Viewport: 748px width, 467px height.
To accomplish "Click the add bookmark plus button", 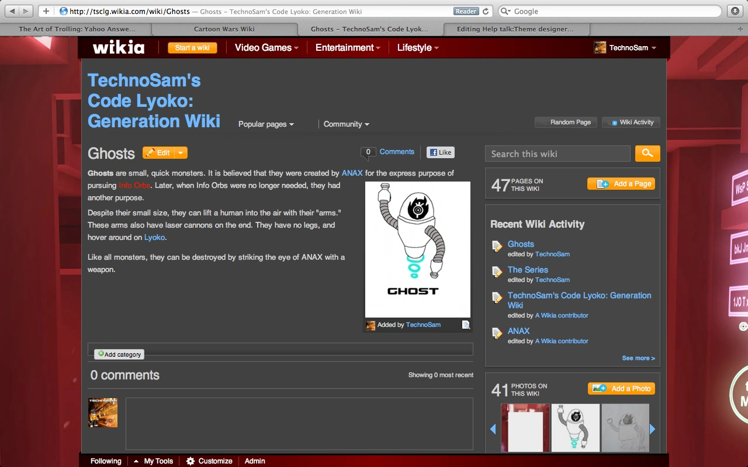I will coord(46,11).
